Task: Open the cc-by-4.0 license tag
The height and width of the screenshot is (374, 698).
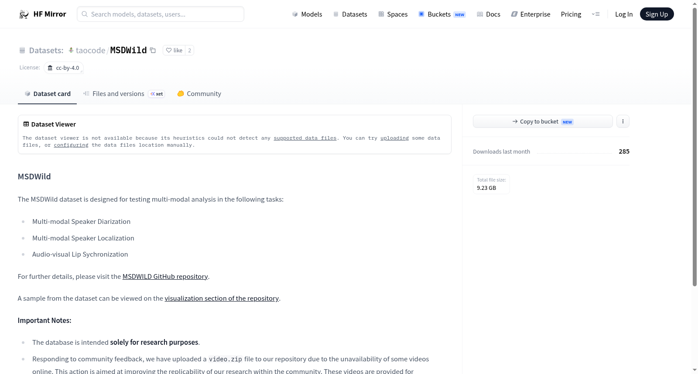Action: point(64,68)
